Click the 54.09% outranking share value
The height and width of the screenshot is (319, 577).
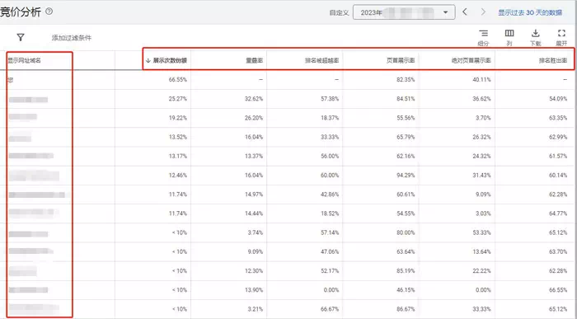click(x=558, y=99)
